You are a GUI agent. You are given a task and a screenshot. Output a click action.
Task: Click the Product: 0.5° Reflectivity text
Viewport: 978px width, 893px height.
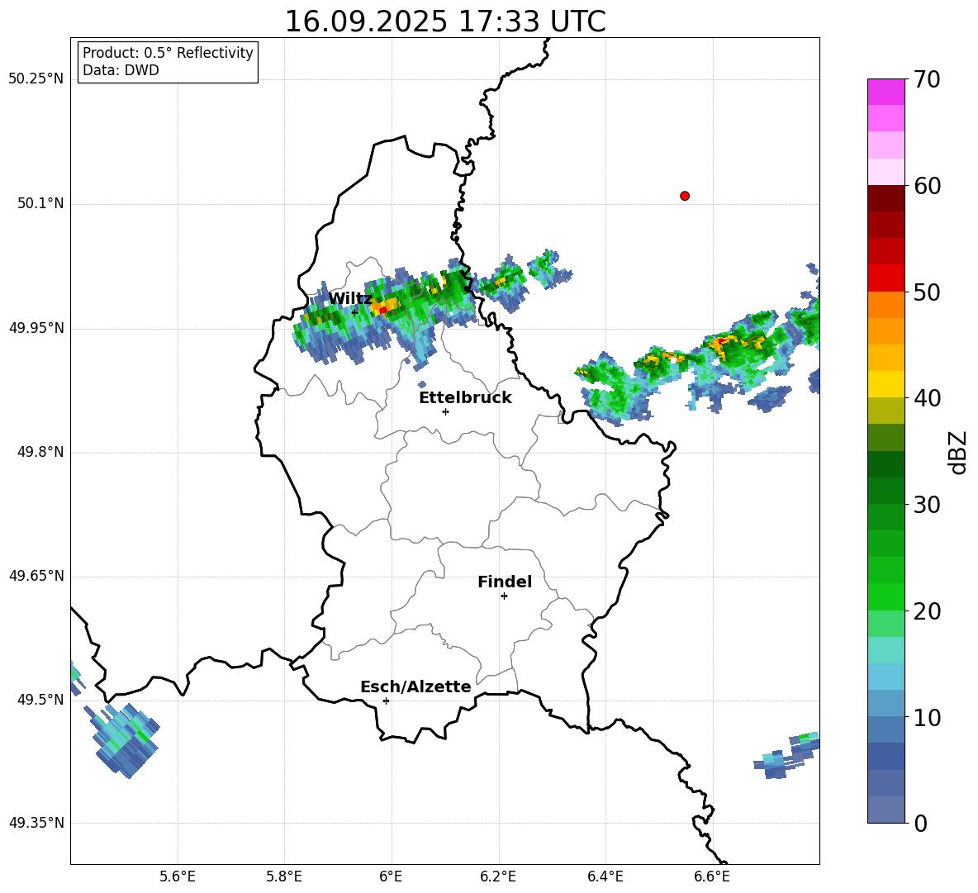pos(168,53)
